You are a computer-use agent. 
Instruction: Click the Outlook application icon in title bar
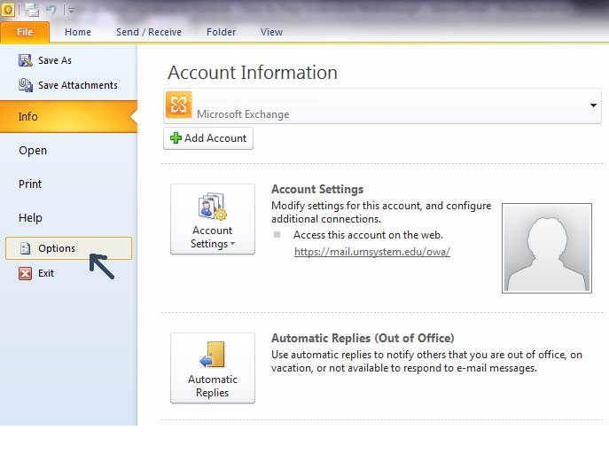click(x=8, y=10)
